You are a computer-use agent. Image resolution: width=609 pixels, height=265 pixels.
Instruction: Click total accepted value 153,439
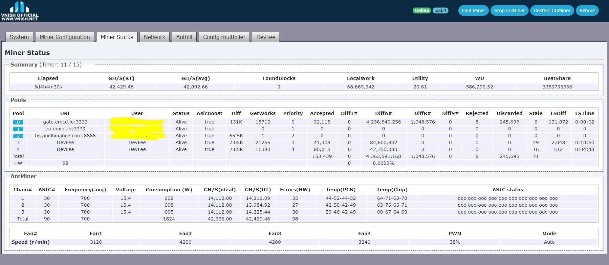click(322, 156)
